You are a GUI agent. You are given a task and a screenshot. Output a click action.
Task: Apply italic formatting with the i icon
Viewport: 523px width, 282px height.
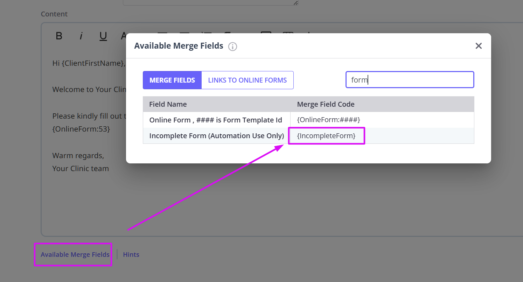coord(81,35)
